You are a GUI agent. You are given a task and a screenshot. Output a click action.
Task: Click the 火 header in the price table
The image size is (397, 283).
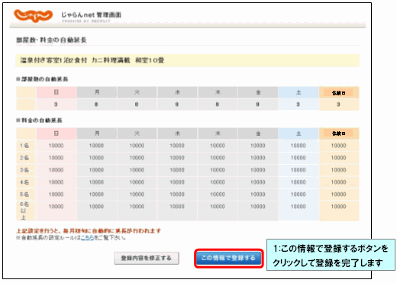click(x=137, y=133)
